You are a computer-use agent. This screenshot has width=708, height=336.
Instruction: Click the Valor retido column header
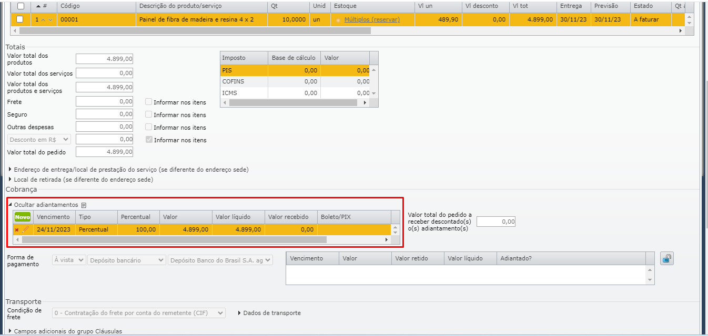[418, 258]
